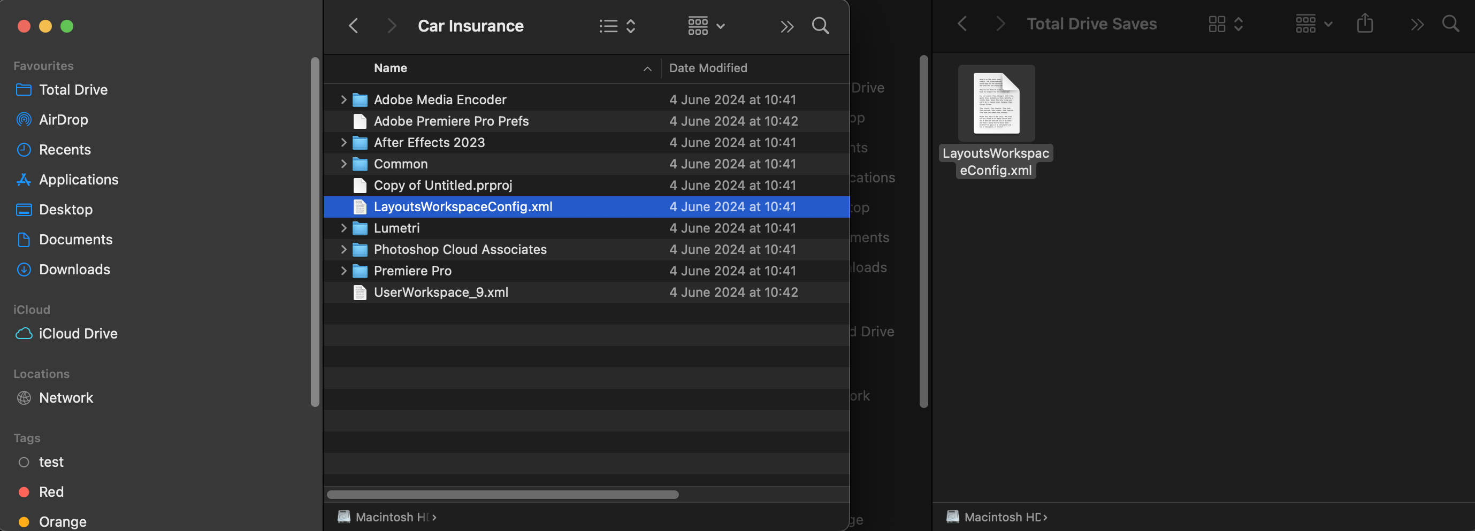Go back in Car Insurance window
Screen dimensions: 1475x531
pyautogui.click(x=353, y=26)
